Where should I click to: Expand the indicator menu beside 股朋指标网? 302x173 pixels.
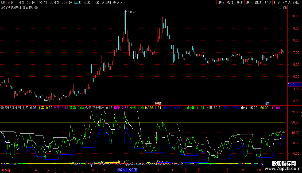(2, 108)
